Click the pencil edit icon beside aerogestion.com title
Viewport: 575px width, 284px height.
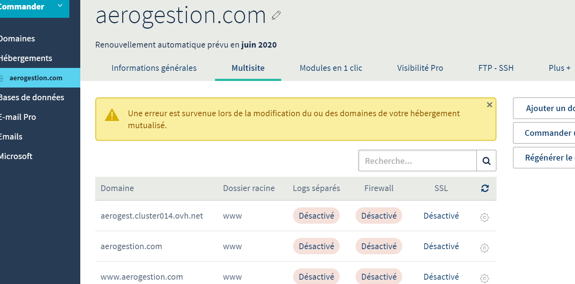(x=276, y=15)
